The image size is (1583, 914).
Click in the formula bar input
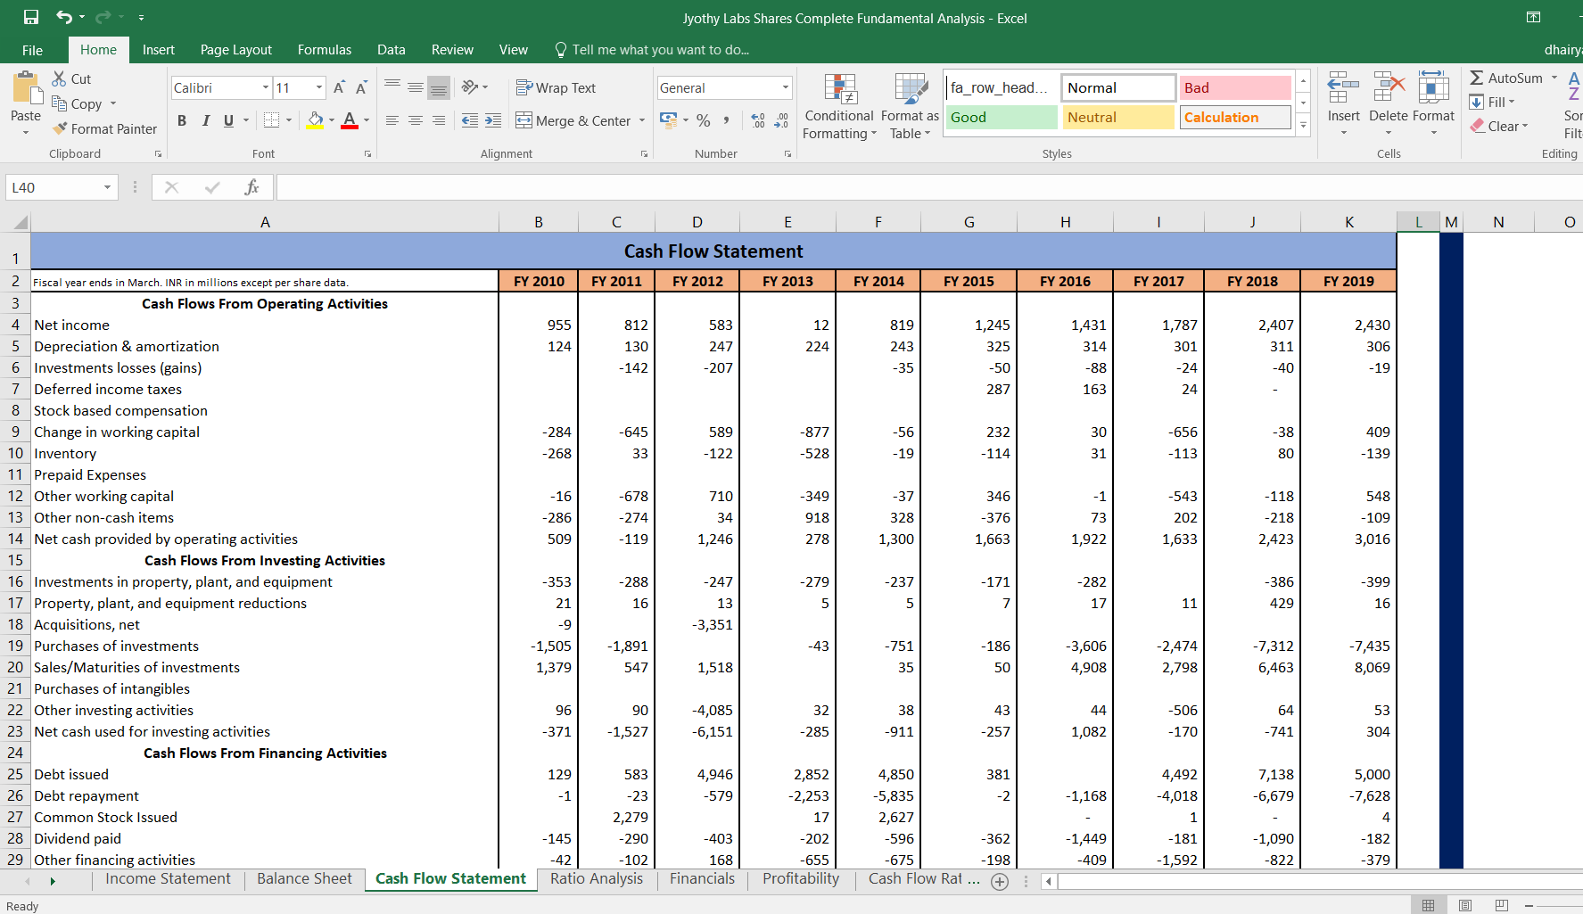929,187
